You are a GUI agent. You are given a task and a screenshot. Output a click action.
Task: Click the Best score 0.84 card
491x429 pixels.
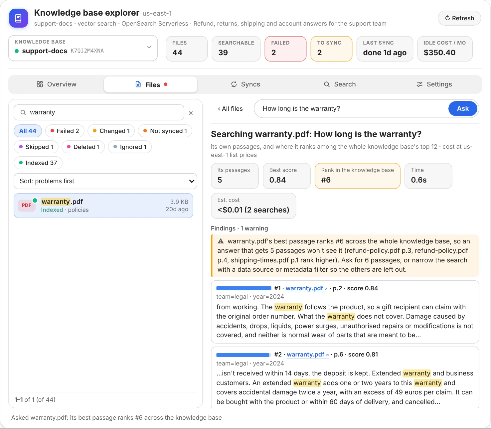click(x=287, y=176)
